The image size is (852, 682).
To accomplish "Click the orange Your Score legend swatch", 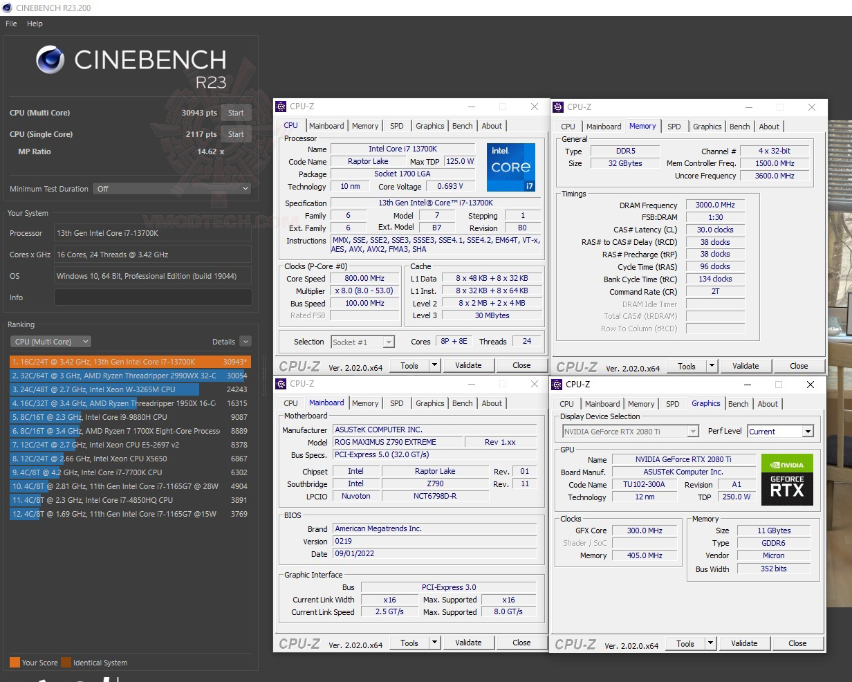I will click(x=15, y=663).
